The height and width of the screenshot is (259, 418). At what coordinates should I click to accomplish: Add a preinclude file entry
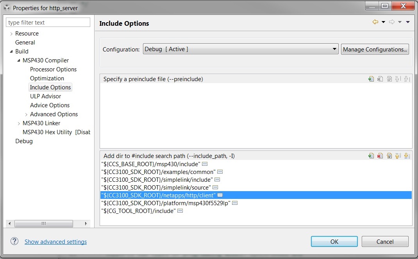coord(371,79)
